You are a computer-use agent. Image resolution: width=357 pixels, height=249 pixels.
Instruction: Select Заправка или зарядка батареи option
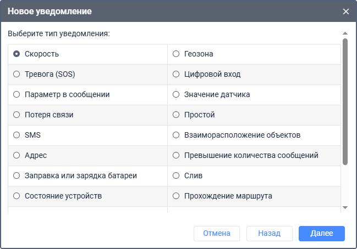click(x=17, y=176)
